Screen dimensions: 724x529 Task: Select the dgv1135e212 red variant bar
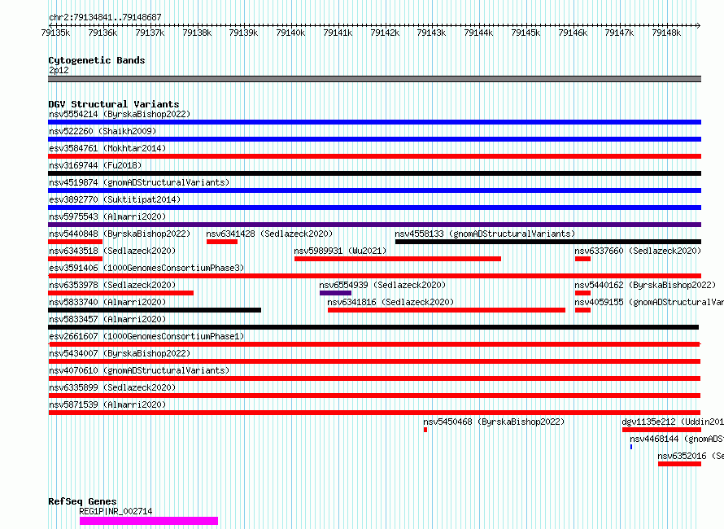[x=661, y=430]
